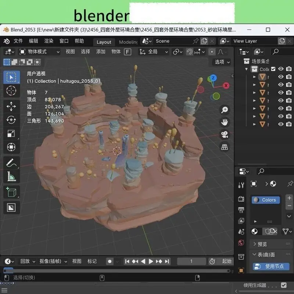Expand the 预览 preview panel
This screenshot has width=294, height=294.
pos(271,244)
